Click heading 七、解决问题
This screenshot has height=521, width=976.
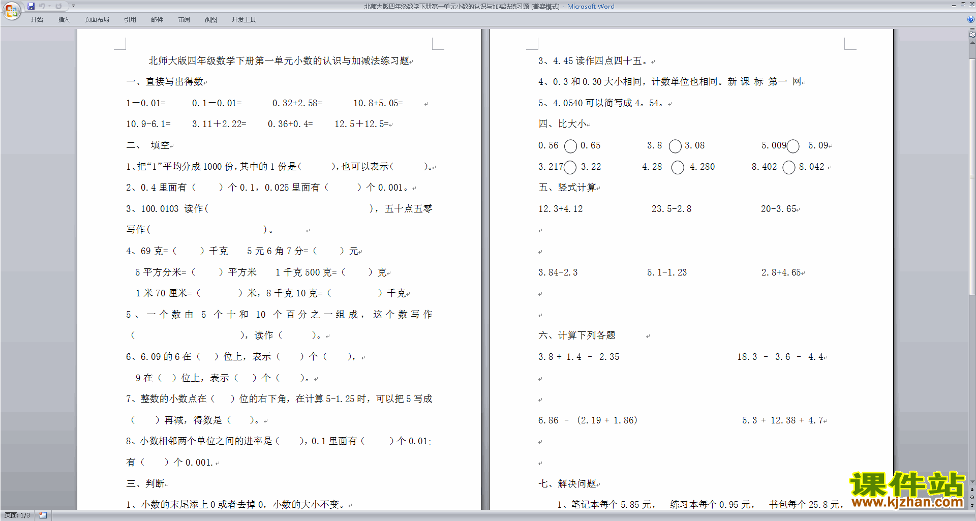(x=568, y=484)
